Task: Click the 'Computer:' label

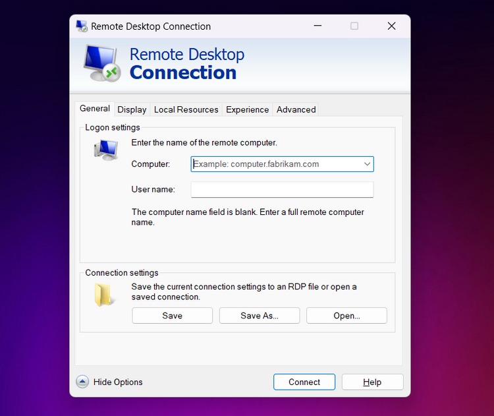Action: point(151,164)
